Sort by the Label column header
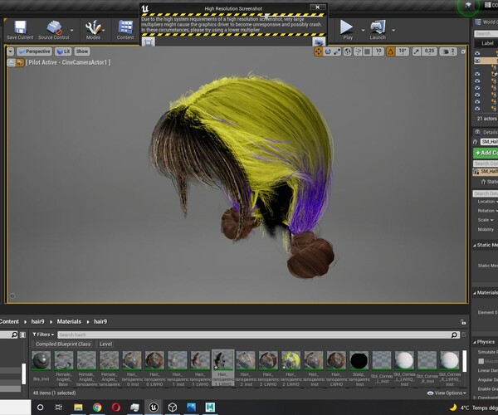Viewport: 498px width, 415px height. [487, 43]
